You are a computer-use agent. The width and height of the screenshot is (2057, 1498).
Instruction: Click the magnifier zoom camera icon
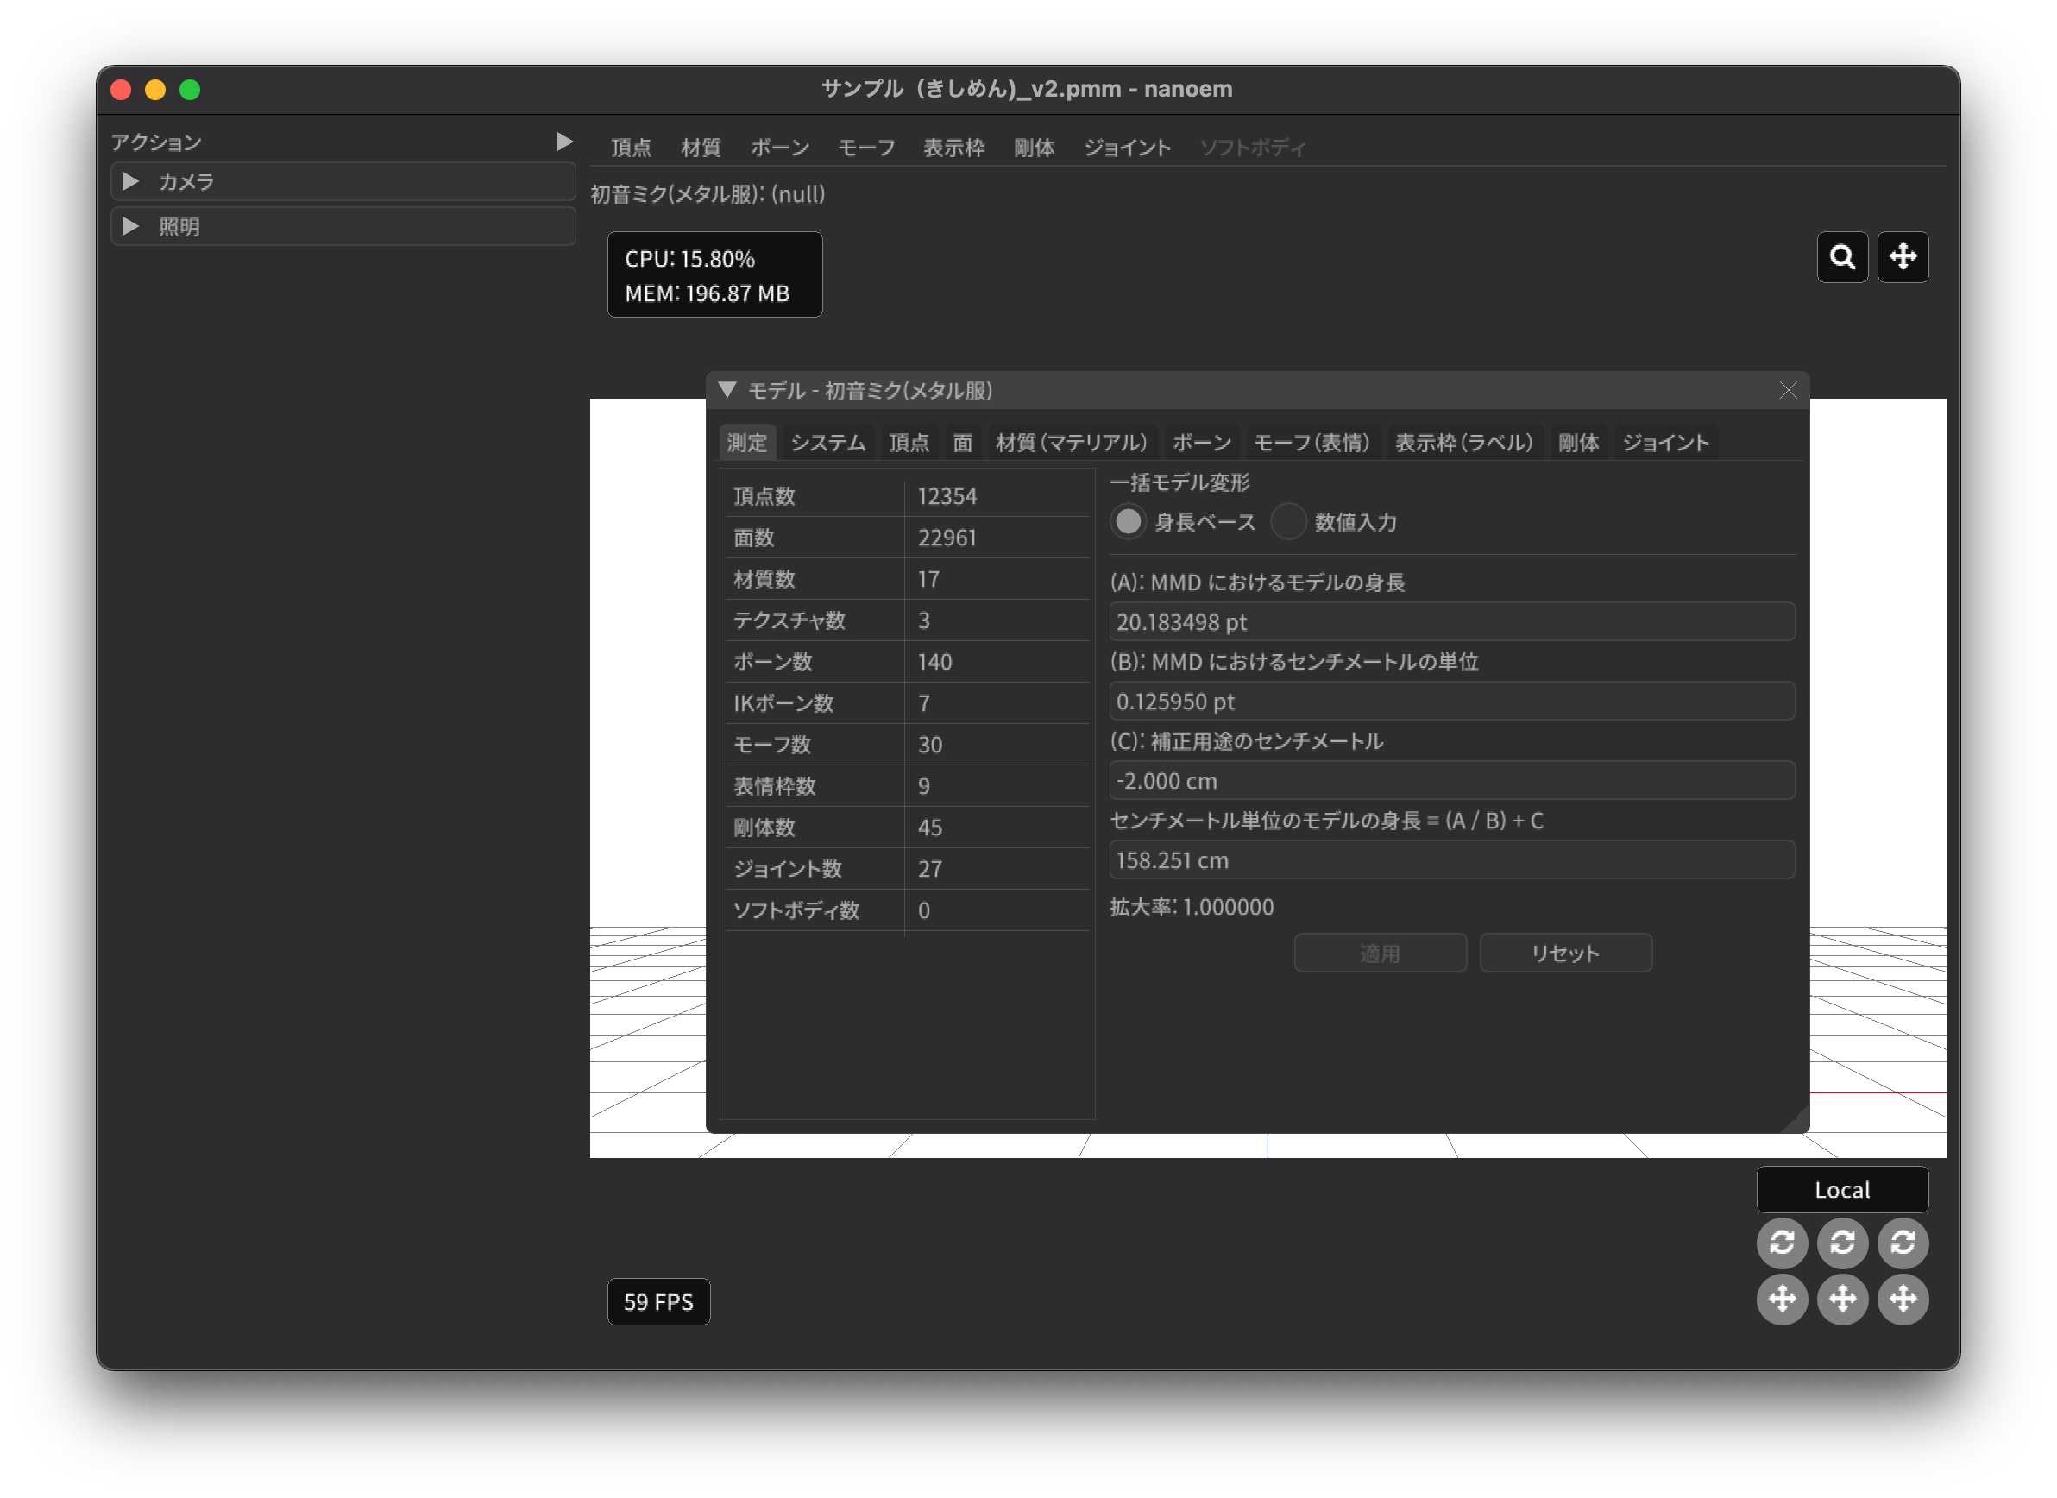[1842, 257]
